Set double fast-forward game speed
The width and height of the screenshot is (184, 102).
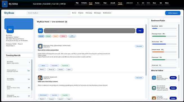pyautogui.click(x=143, y=3)
